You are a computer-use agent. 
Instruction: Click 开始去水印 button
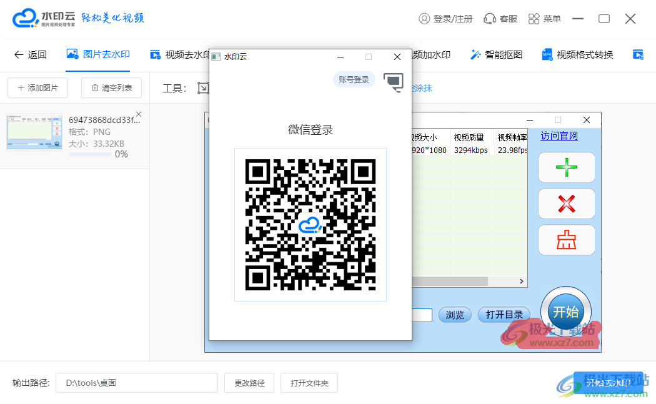(609, 383)
